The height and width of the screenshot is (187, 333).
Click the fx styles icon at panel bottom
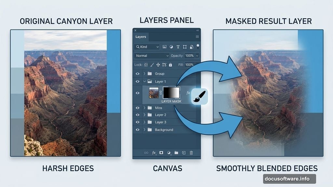click(x=153, y=153)
